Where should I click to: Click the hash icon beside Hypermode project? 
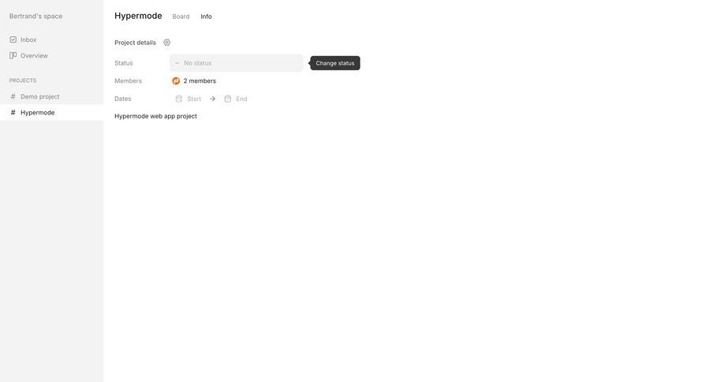[x=13, y=112]
